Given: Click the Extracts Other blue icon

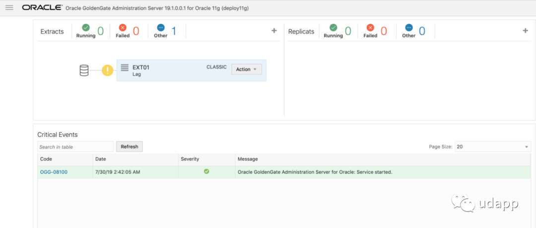Looking at the screenshot, I should [160, 28].
